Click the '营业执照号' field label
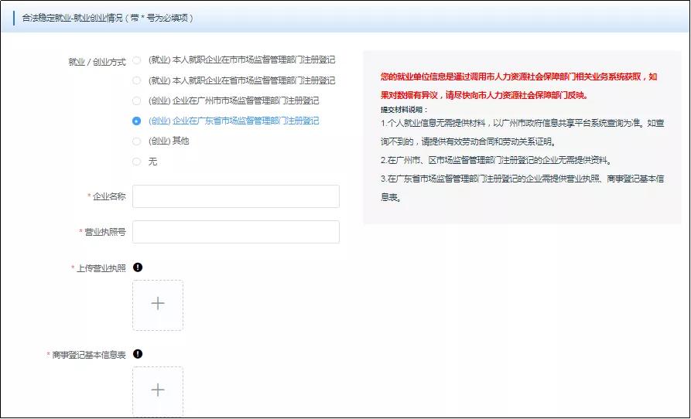The width and height of the screenshot is (691, 419). [x=105, y=232]
